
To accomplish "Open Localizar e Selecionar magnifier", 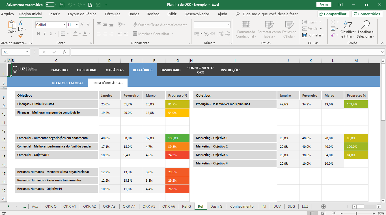I will click(366, 30).
